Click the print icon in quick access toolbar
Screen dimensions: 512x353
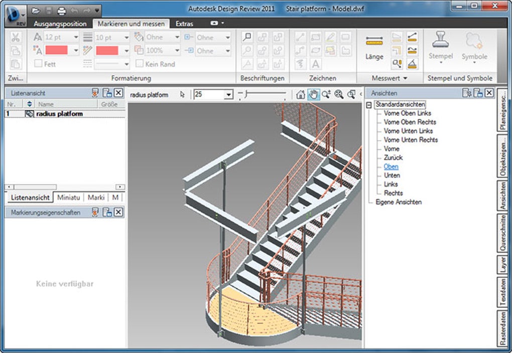(62, 10)
